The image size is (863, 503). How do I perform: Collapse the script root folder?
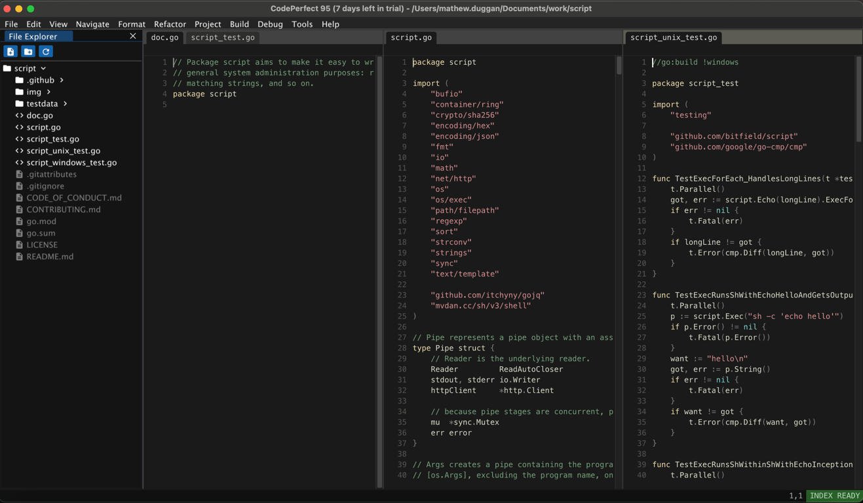(x=43, y=68)
